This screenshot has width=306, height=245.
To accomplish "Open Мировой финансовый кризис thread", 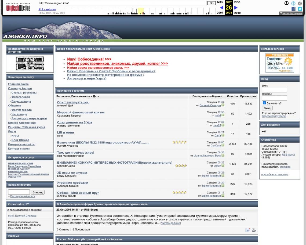I will click(81, 112).
